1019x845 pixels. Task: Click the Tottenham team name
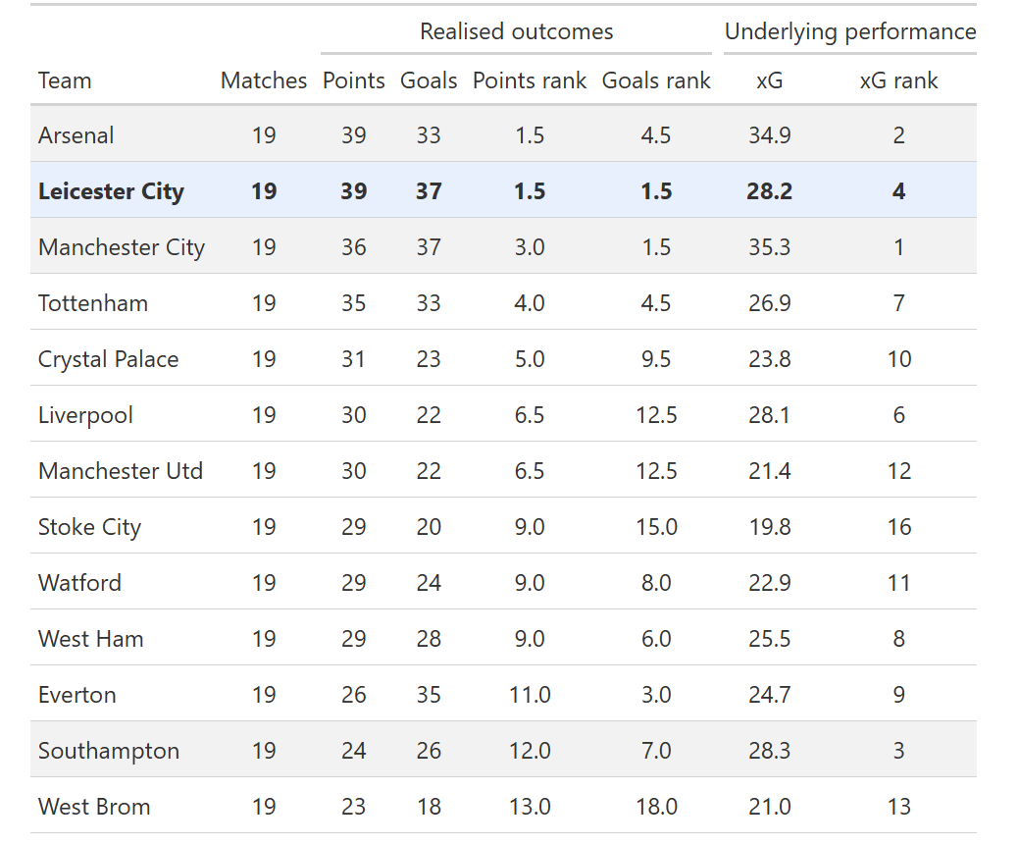pos(93,303)
